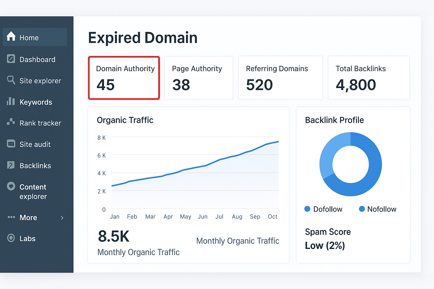The image size is (434, 289).
Task: Open the Dashboard icon in sidebar
Action: 11,59
